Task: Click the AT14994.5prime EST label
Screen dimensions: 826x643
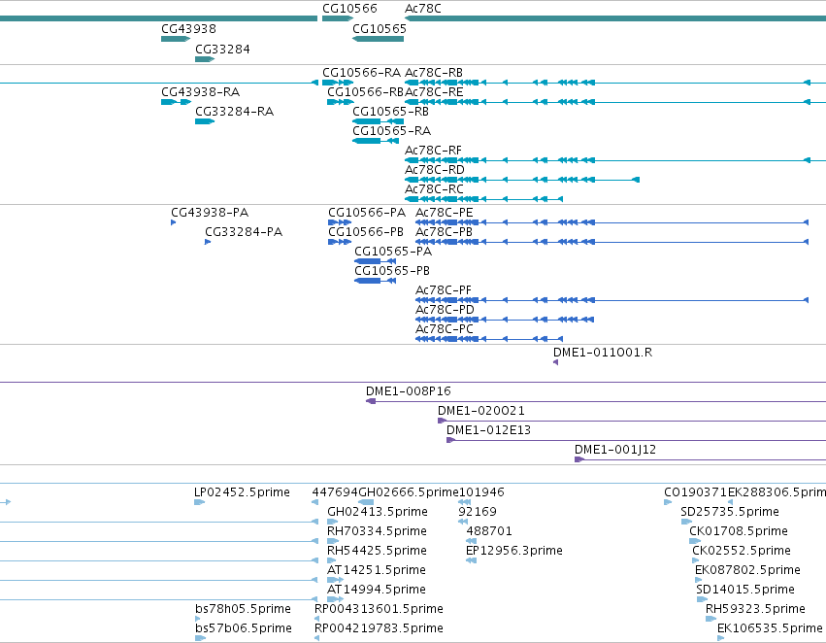Action: (377, 589)
